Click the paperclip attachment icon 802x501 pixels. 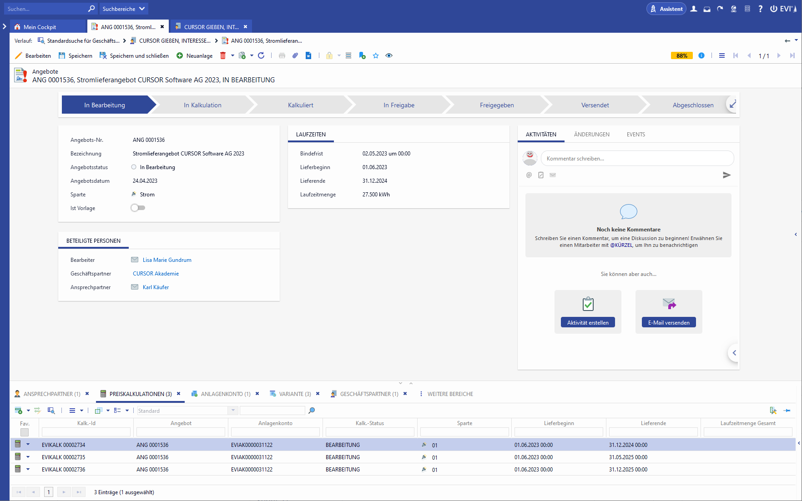(x=295, y=55)
